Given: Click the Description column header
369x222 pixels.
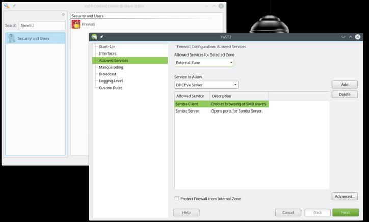Looking at the screenshot, I should [239, 96].
